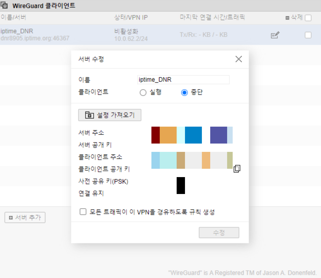Click the 설정 가져오기 button
This screenshot has height=278, width=321.
(x=110, y=115)
